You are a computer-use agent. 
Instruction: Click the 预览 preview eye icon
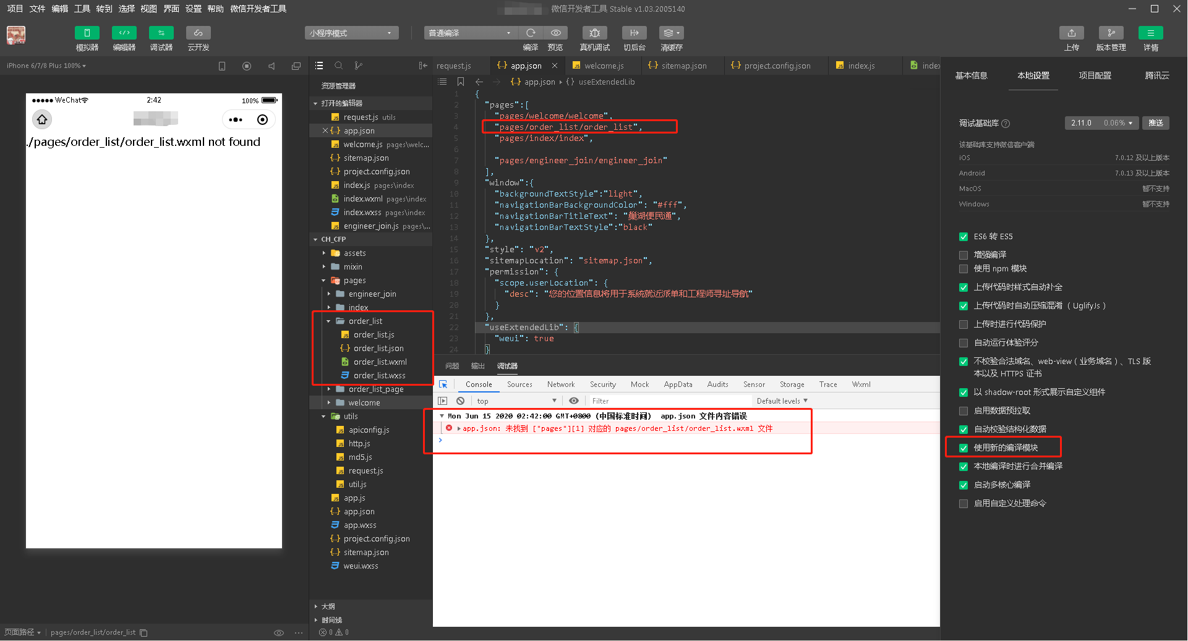555,33
